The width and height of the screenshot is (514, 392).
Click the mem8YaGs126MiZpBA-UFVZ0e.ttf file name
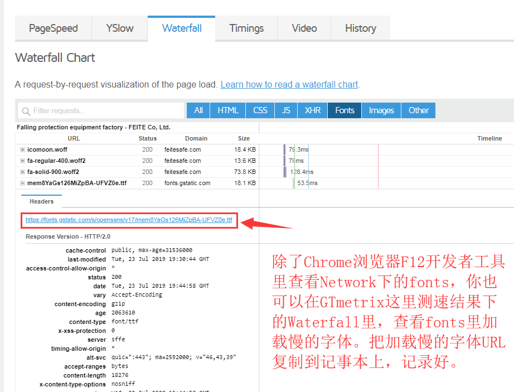tap(77, 183)
